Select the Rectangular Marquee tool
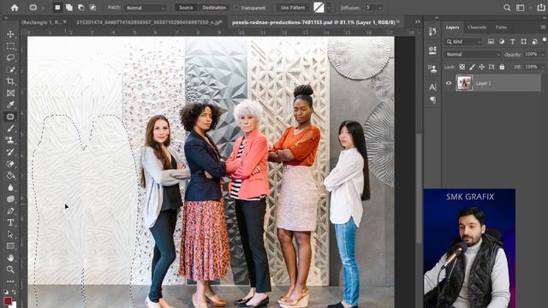This screenshot has width=548, height=308. [10, 45]
